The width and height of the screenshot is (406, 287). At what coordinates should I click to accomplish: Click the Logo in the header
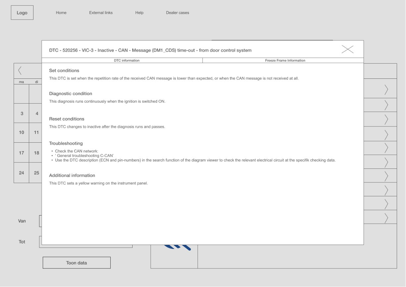(22, 13)
